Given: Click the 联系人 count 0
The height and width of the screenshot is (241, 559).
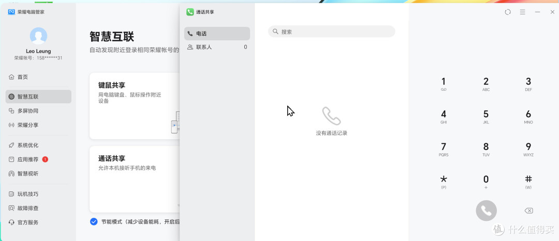Looking at the screenshot, I should (245, 47).
